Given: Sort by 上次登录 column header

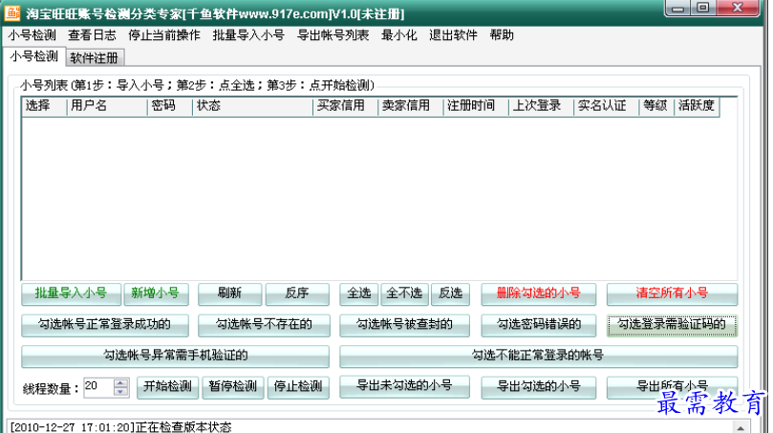Looking at the screenshot, I should pos(541,106).
